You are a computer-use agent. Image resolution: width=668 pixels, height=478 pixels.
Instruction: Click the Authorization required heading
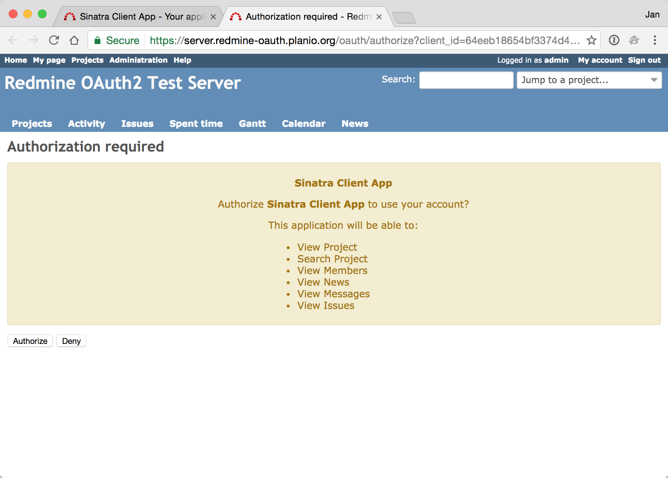[x=86, y=146]
